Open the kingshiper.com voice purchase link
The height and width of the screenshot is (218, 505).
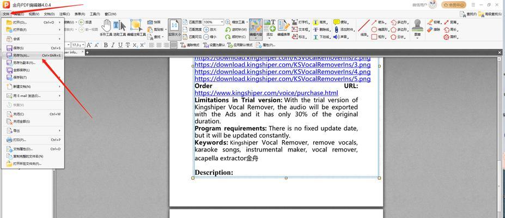(x=266, y=93)
